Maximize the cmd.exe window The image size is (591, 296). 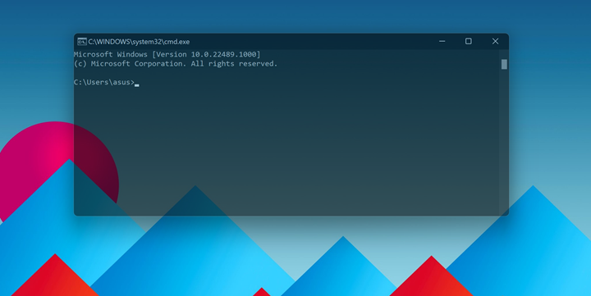(469, 42)
